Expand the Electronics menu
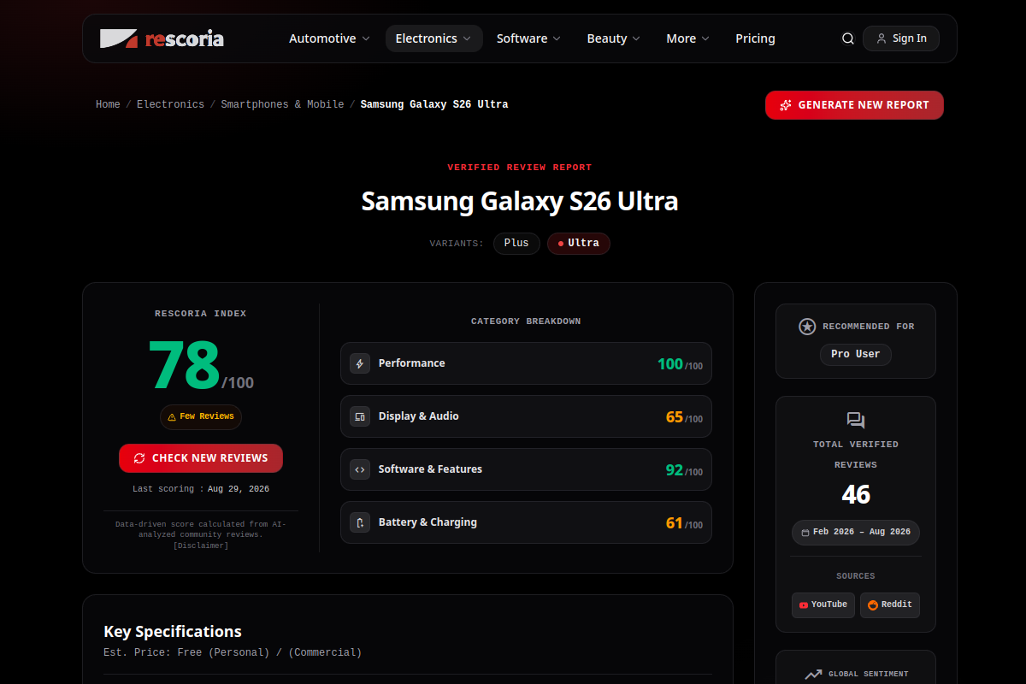Screen dimensions: 1026x684 point(433,38)
